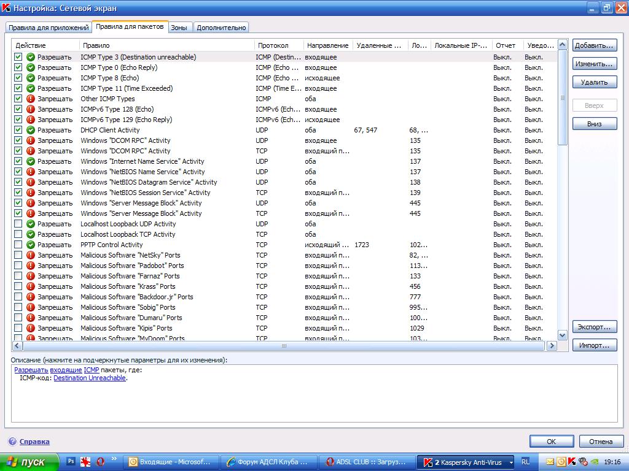Screen dimensions: 629x471
Task: Click the "Импорт..." button
Action: (595, 345)
